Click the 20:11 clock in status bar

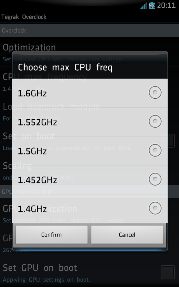[x=166, y=6]
